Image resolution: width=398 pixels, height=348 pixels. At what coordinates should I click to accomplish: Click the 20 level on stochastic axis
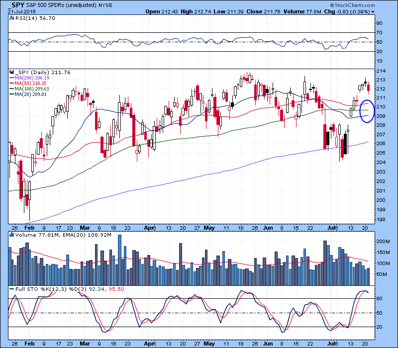[379, 327]
